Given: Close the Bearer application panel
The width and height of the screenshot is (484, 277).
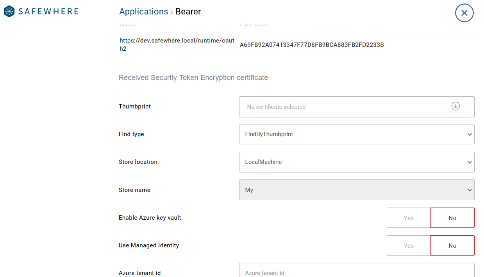Looking at the screenshot, I should [464, 13].
